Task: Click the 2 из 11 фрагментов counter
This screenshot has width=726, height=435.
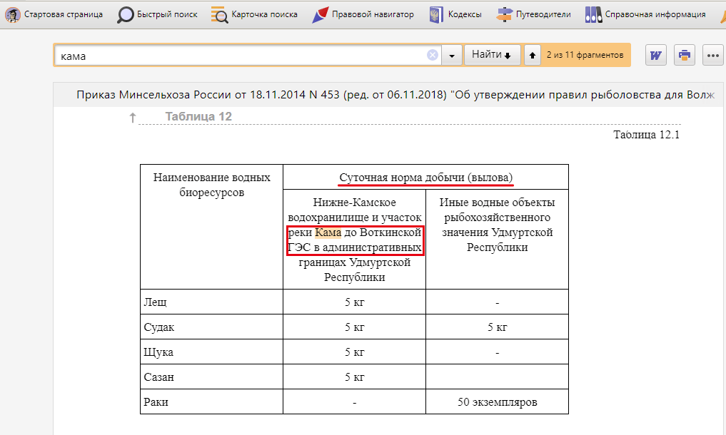Action: [x=585, y=55]
